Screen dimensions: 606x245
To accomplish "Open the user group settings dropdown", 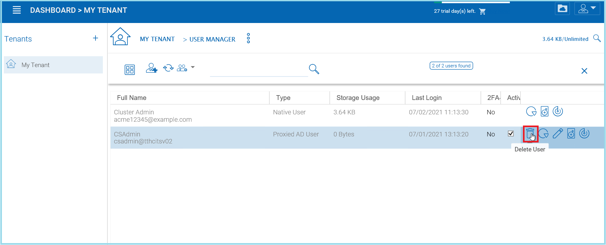I will pyautogui.click(x=186, y=68).
